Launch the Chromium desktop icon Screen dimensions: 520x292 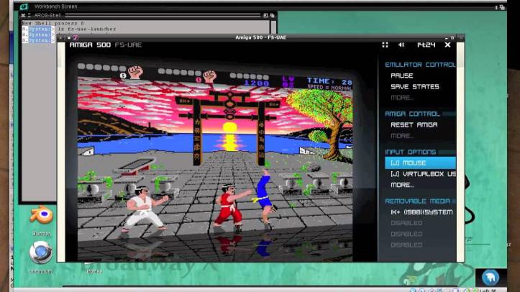pyautogui.click(x=40, y=253)
